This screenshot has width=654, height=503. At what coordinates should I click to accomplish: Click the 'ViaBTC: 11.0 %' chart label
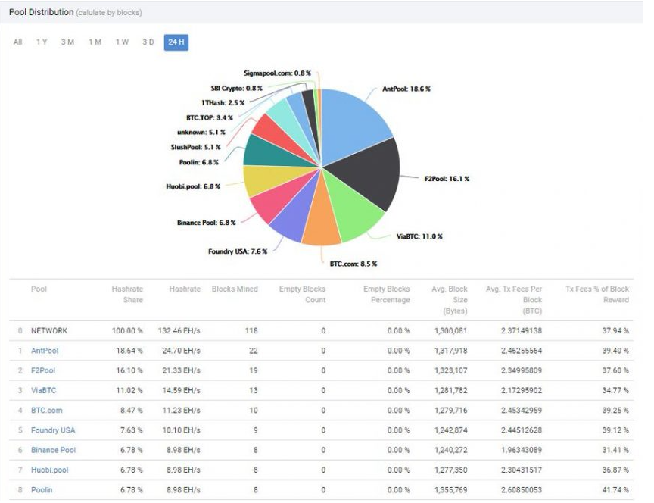pos(419,236)
